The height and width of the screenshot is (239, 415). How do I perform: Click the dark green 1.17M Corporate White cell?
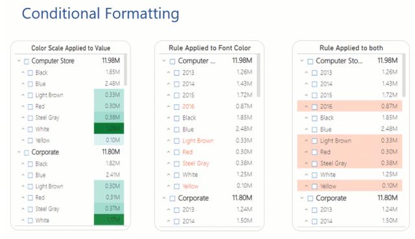[x=109, y=220]
